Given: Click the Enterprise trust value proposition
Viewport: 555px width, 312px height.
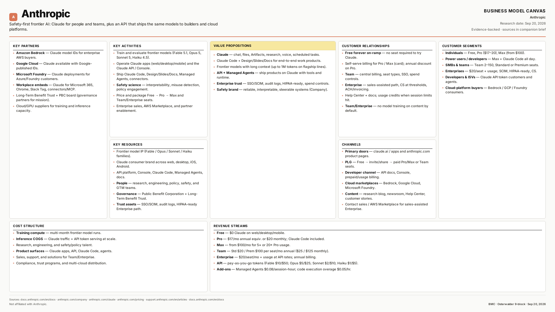Looking at the screenshot, I should click(x=273, y=83).
